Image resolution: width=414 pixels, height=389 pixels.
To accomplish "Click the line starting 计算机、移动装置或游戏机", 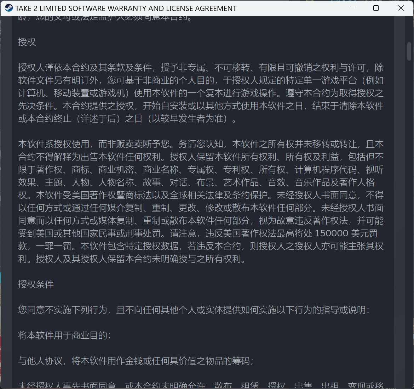I will coord(201,93).
